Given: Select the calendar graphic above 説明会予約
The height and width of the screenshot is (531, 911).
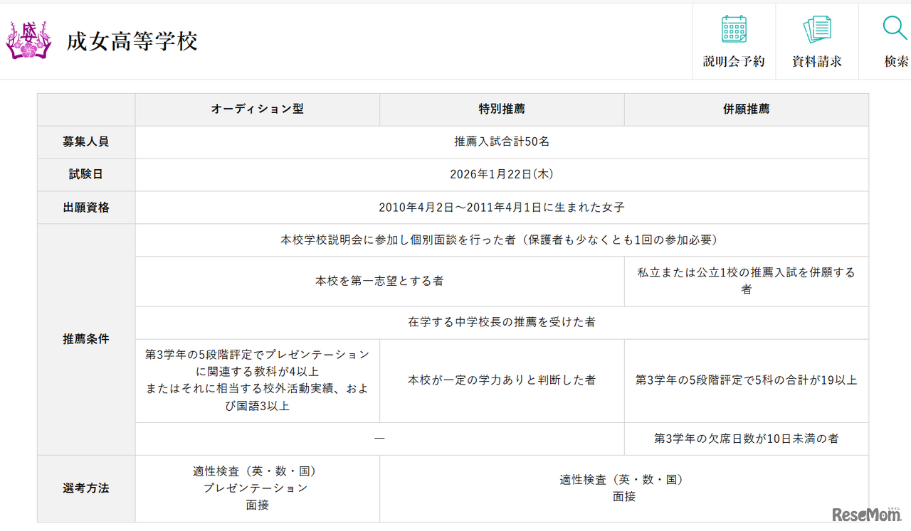Looking at the screenshot, I should click(x=733, y=28).
